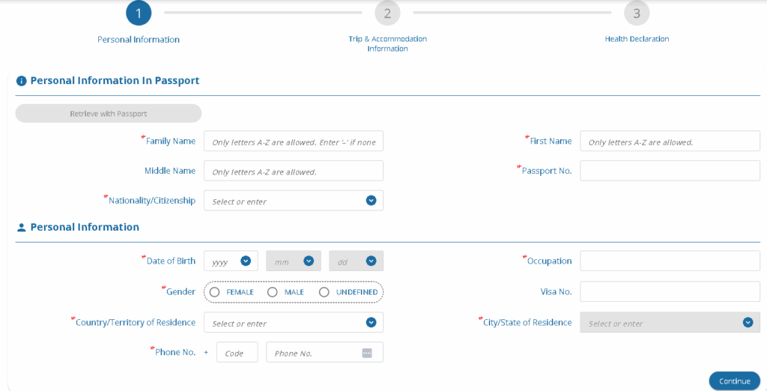
Task: Open the birth month mm dropdown
Action: click(294, 261)
